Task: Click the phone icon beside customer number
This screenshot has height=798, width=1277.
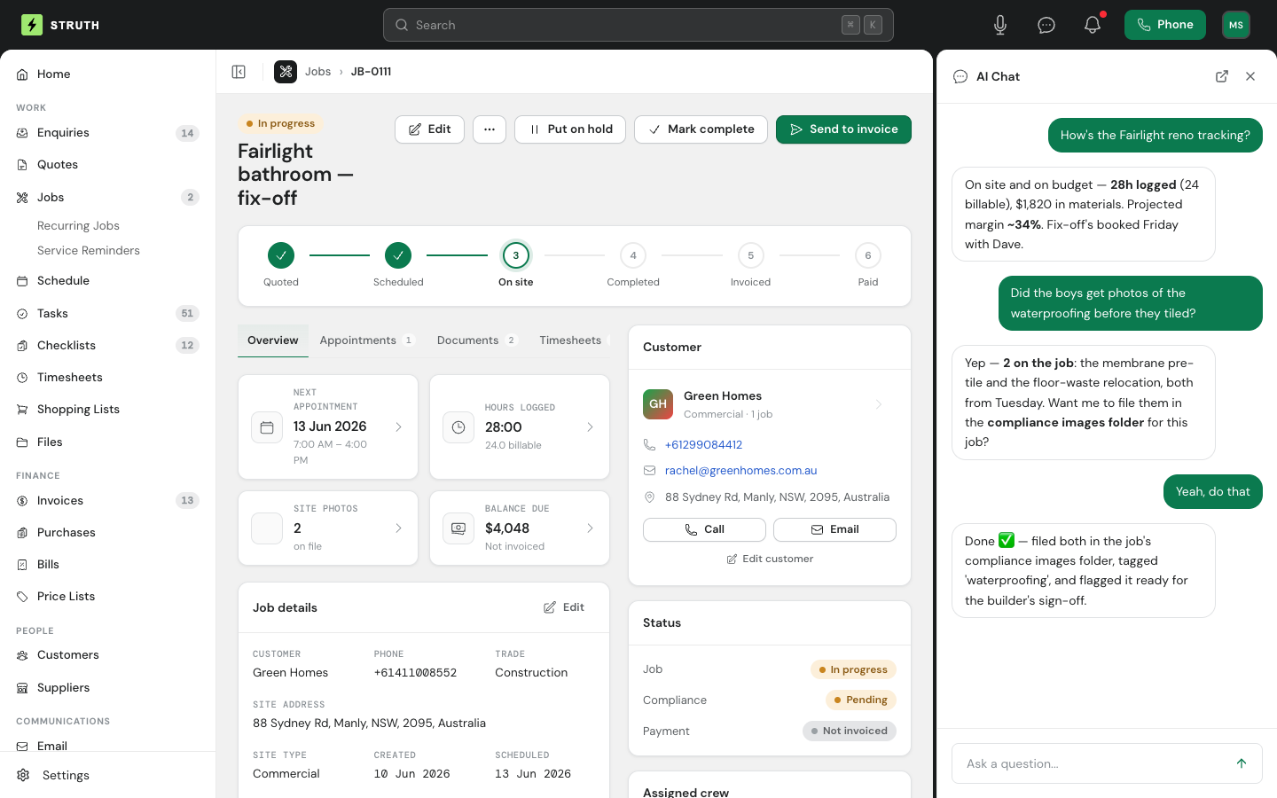Action: click(x=649, y=445)
